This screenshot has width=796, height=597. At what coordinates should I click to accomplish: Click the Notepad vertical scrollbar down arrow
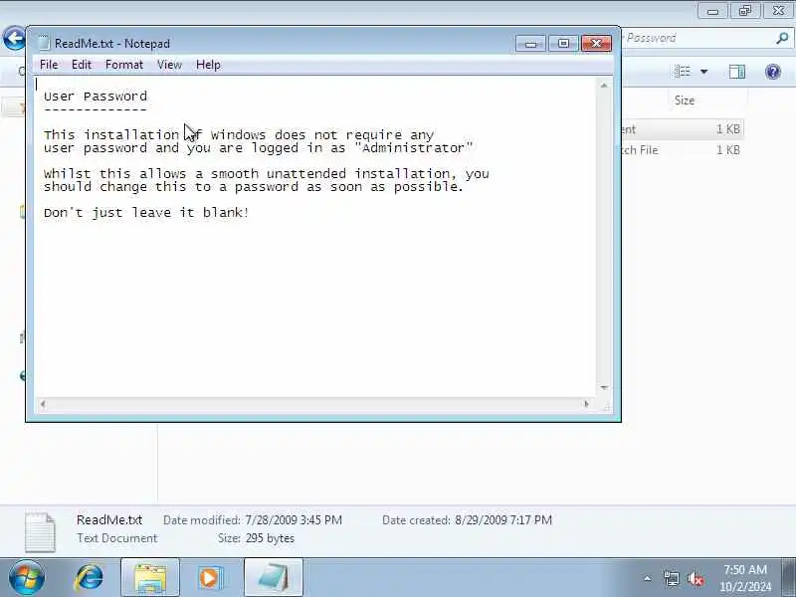pyautogui.click(x=604, y=388)
